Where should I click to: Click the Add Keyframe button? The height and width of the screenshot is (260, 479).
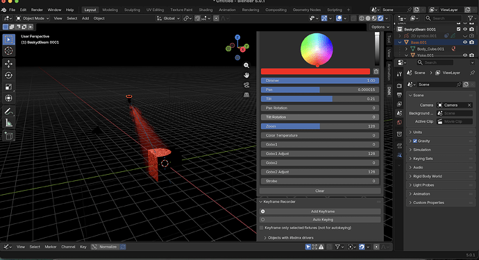click(320, 211)
